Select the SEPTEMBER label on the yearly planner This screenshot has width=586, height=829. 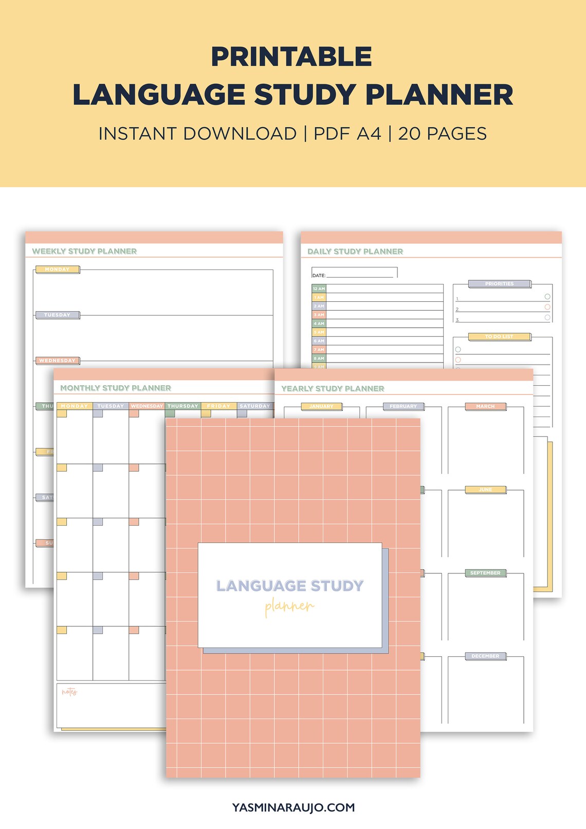tap(485, 573)
